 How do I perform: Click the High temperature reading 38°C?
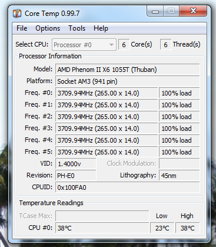click(188, 228)
